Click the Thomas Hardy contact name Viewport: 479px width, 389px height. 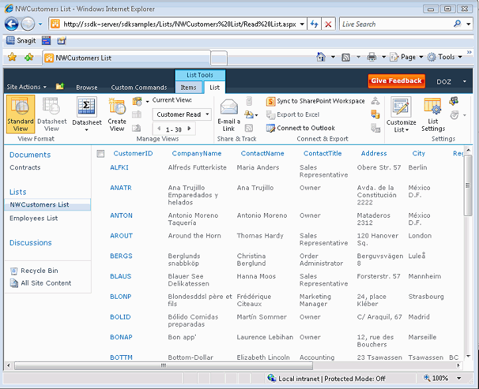260,236
